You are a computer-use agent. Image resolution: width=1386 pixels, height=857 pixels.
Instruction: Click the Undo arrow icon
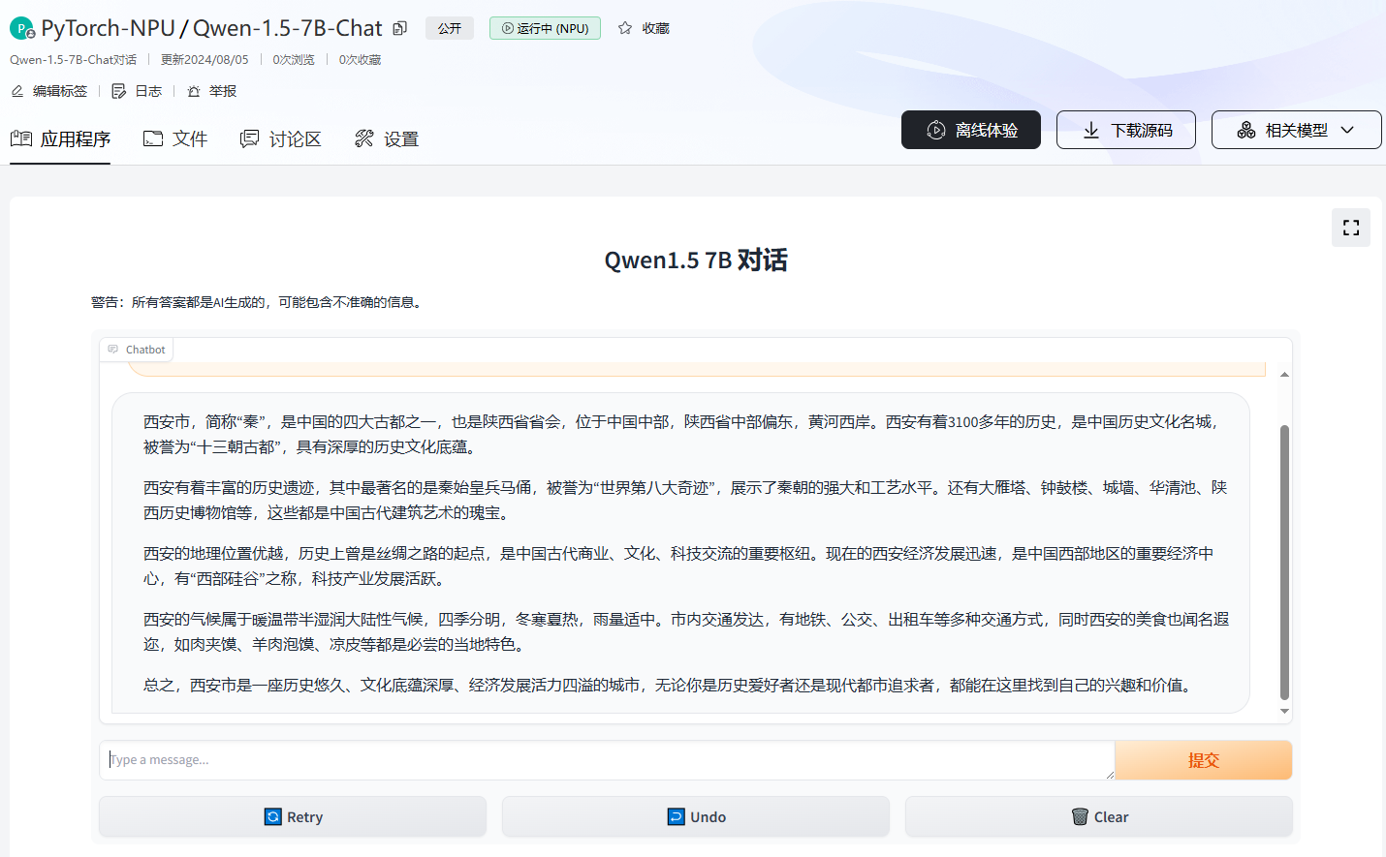[677, 816]
